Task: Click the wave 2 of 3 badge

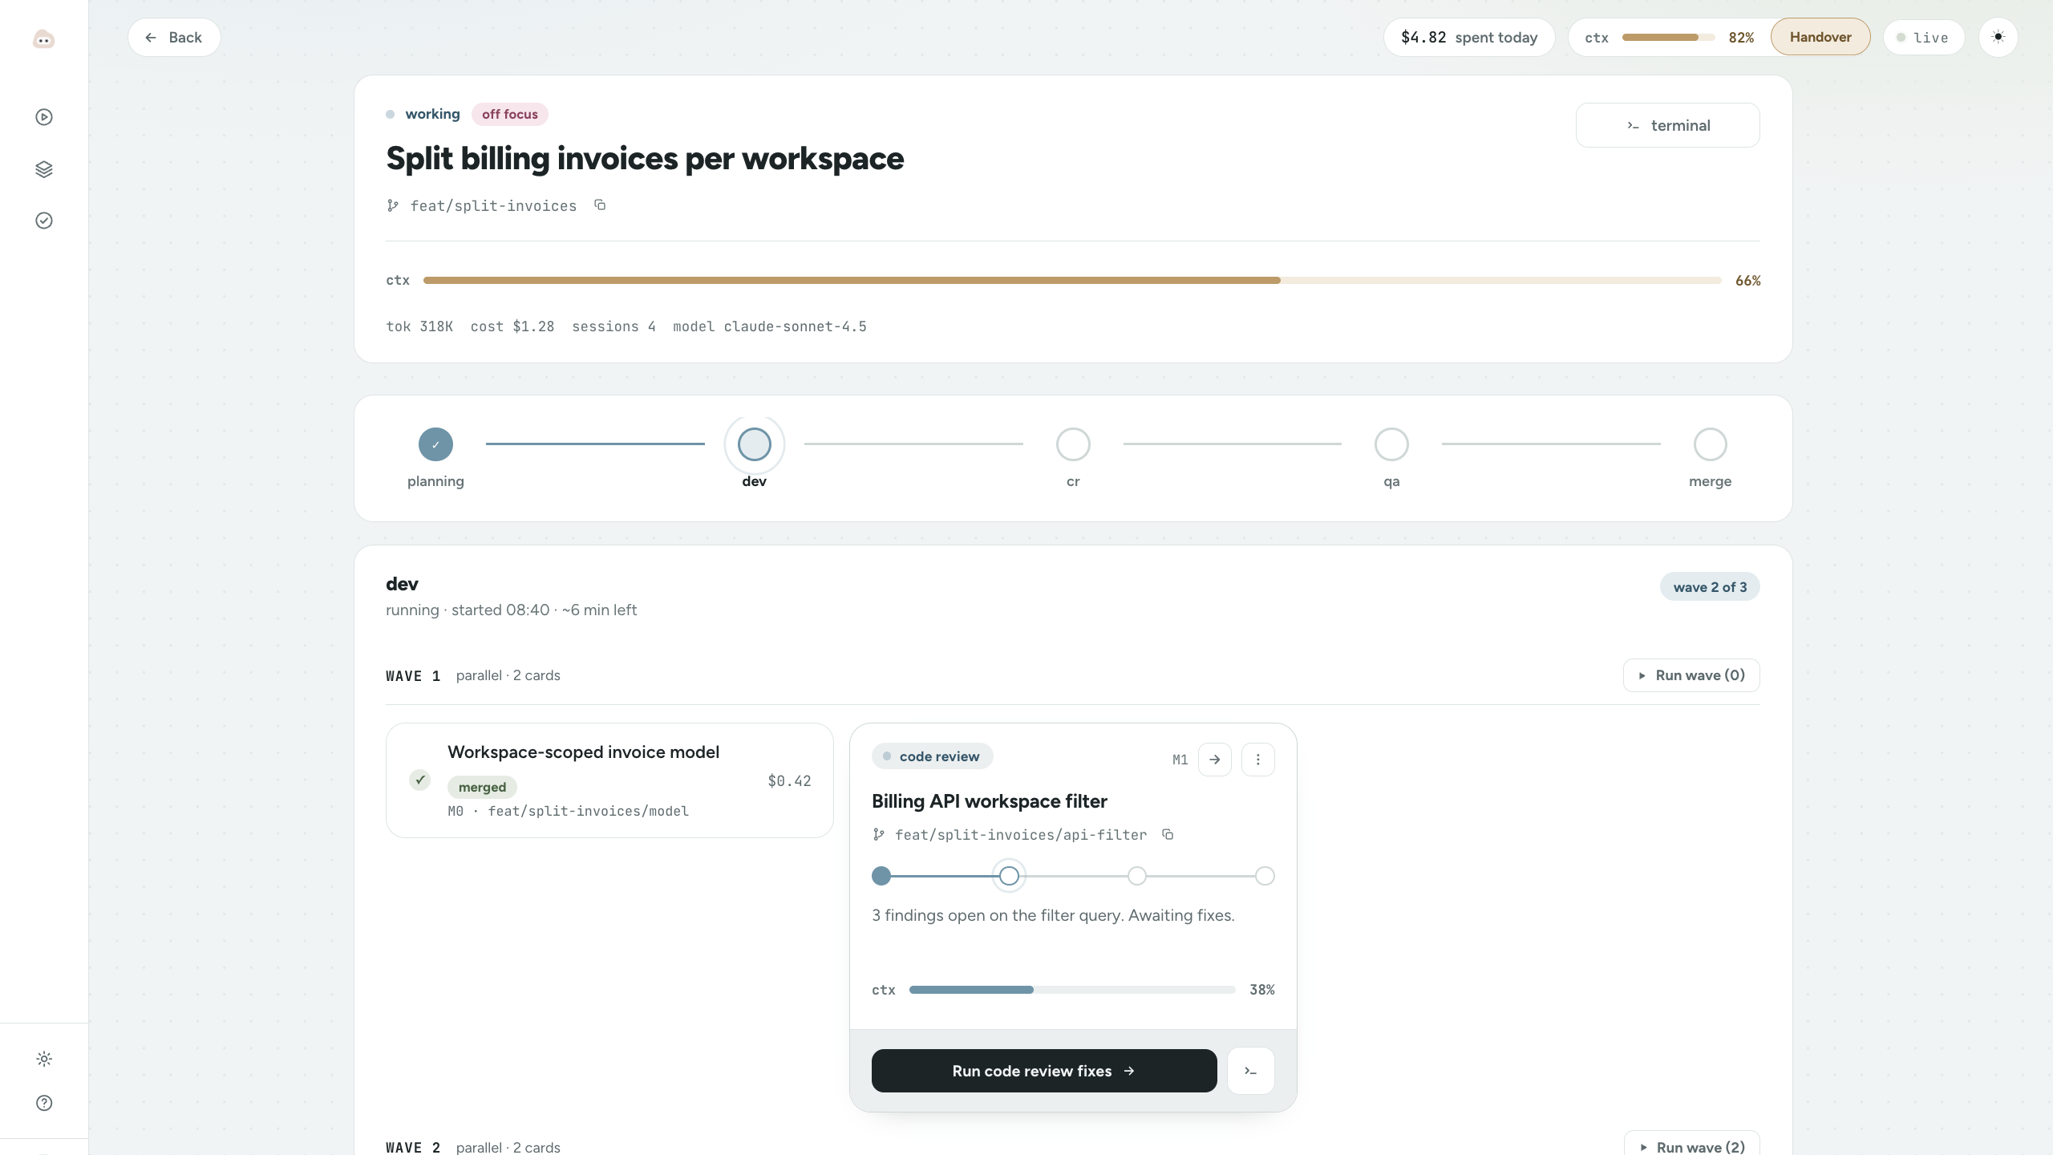Action: [1710, 587]
